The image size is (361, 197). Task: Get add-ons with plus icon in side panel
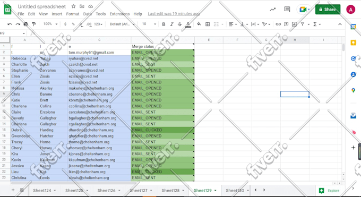353,148
